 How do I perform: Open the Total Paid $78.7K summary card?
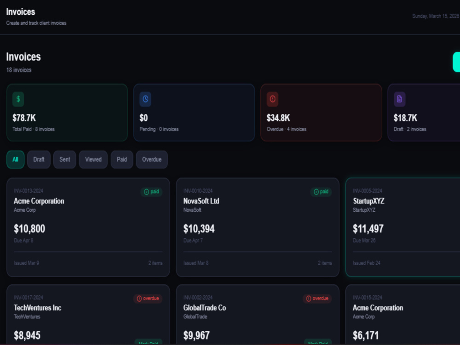[67, 113]
